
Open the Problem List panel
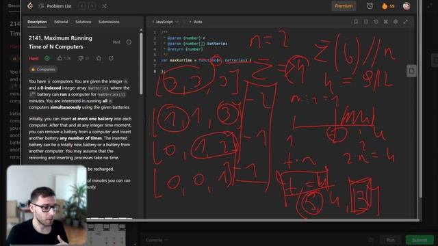tap(55, 6)
